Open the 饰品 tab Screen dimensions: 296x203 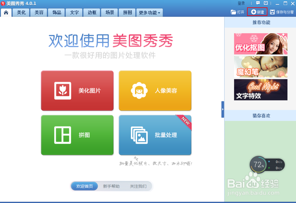click(x=57, y=13)
